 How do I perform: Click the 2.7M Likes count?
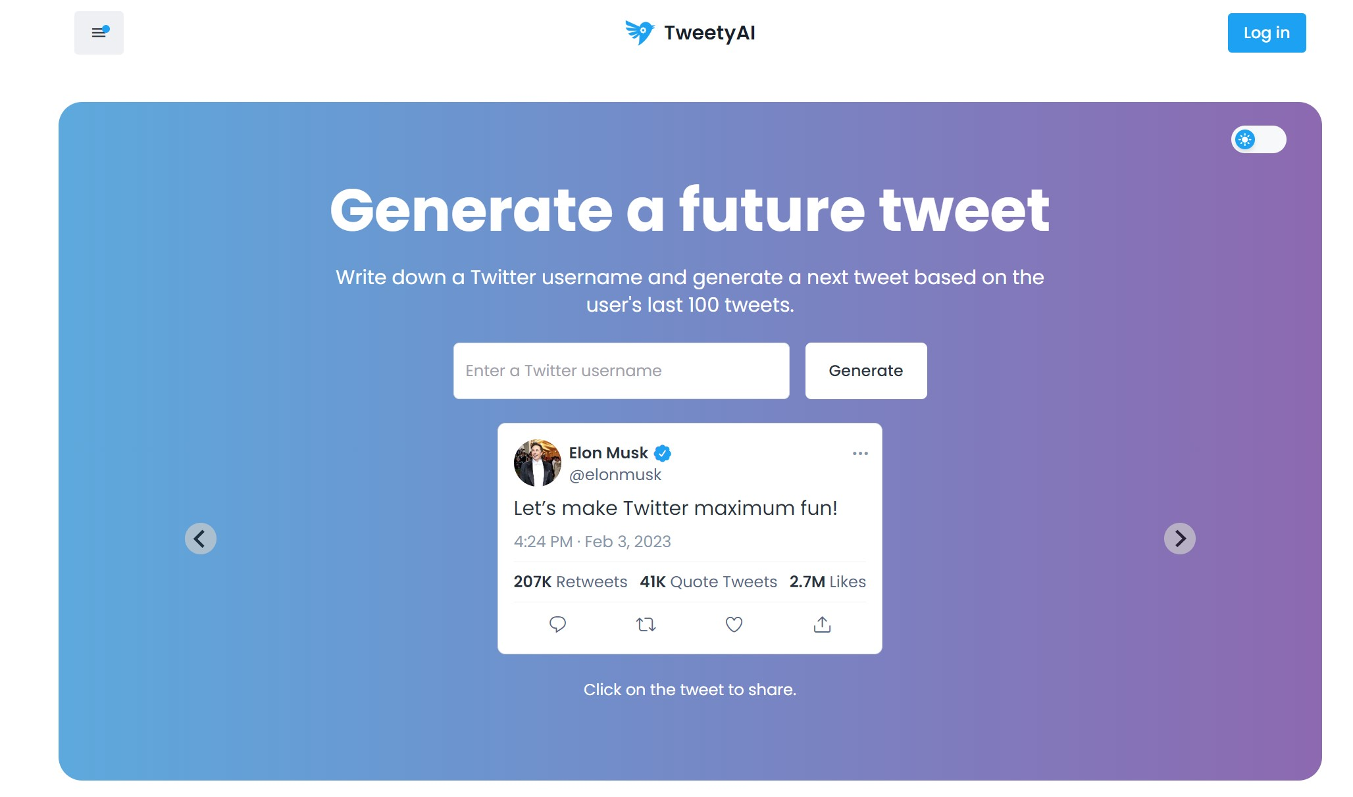(x=828, y=582)
